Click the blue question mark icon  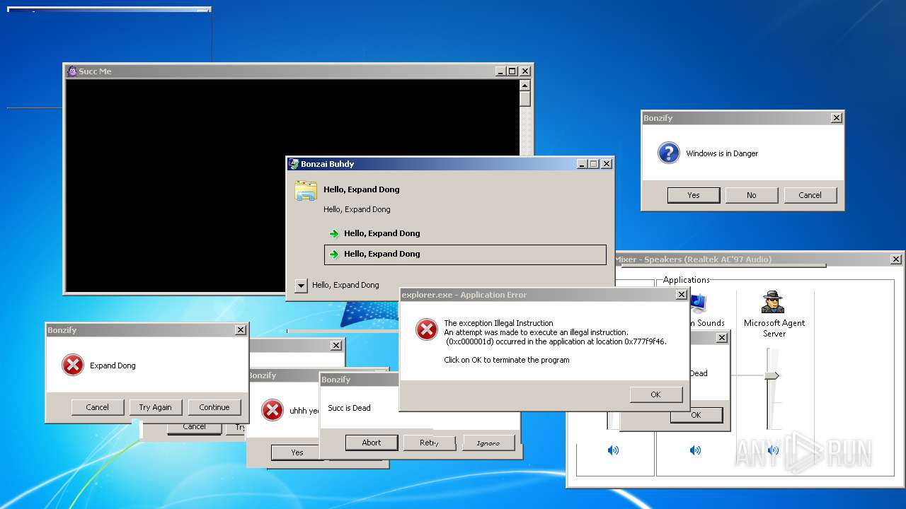coord(669,153)
